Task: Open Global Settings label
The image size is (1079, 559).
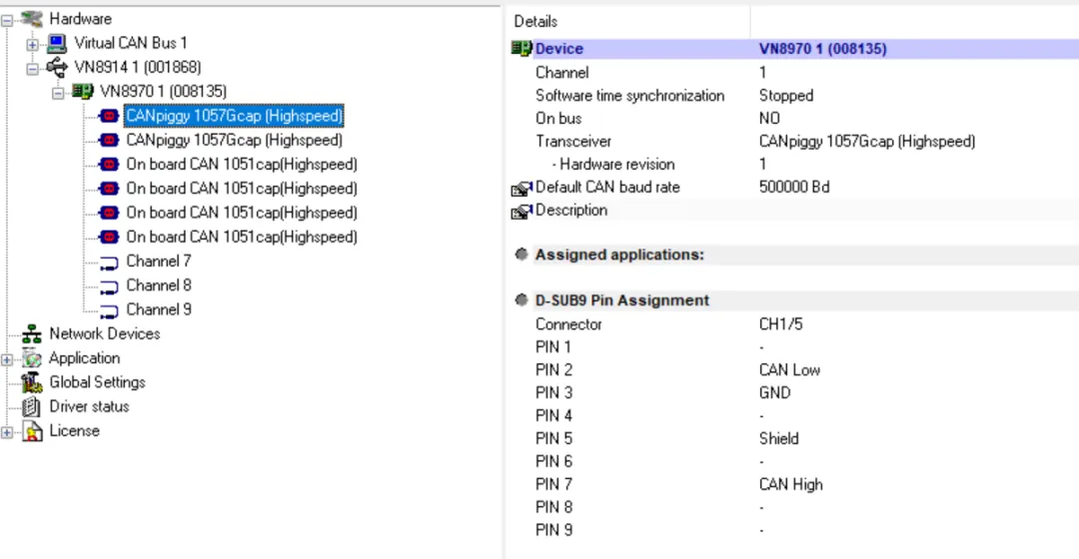Action: click(97, 382)
